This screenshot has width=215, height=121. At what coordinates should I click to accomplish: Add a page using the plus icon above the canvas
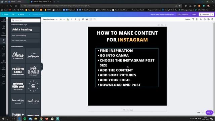[x=166, y=25]
